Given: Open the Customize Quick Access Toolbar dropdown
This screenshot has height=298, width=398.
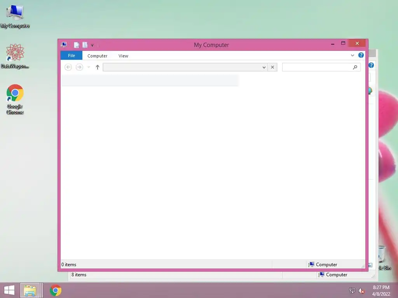Looking at the screenshot, I should pyautogui.click(x=93, y=45).
